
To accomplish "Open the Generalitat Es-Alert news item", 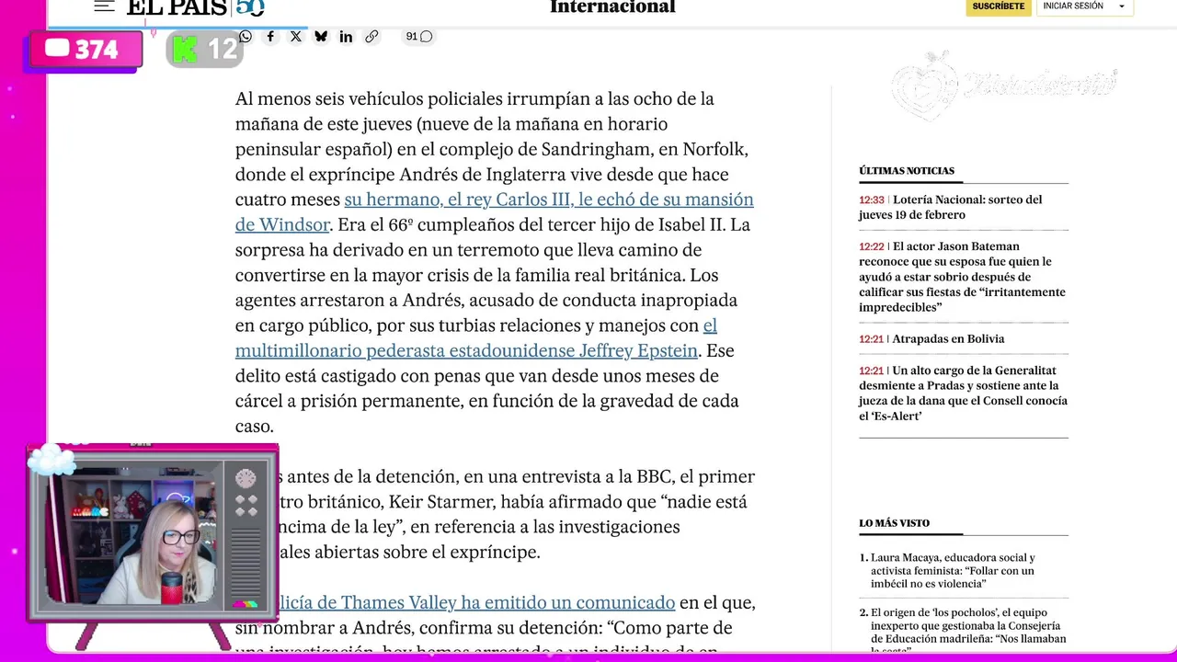I will click(963, 394).
